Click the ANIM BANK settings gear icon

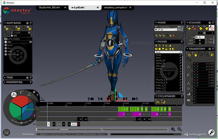27,23
